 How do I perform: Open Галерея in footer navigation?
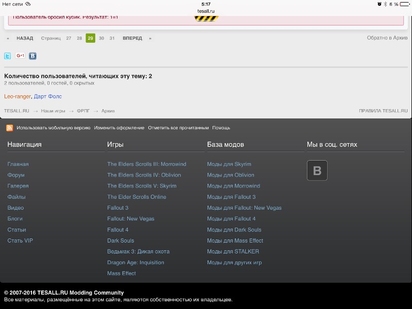tap(18, 186)
